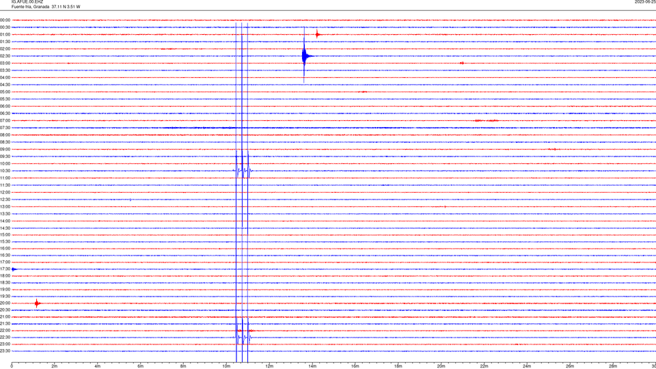Click the 22m tick label on x-axis

point(484,366)
